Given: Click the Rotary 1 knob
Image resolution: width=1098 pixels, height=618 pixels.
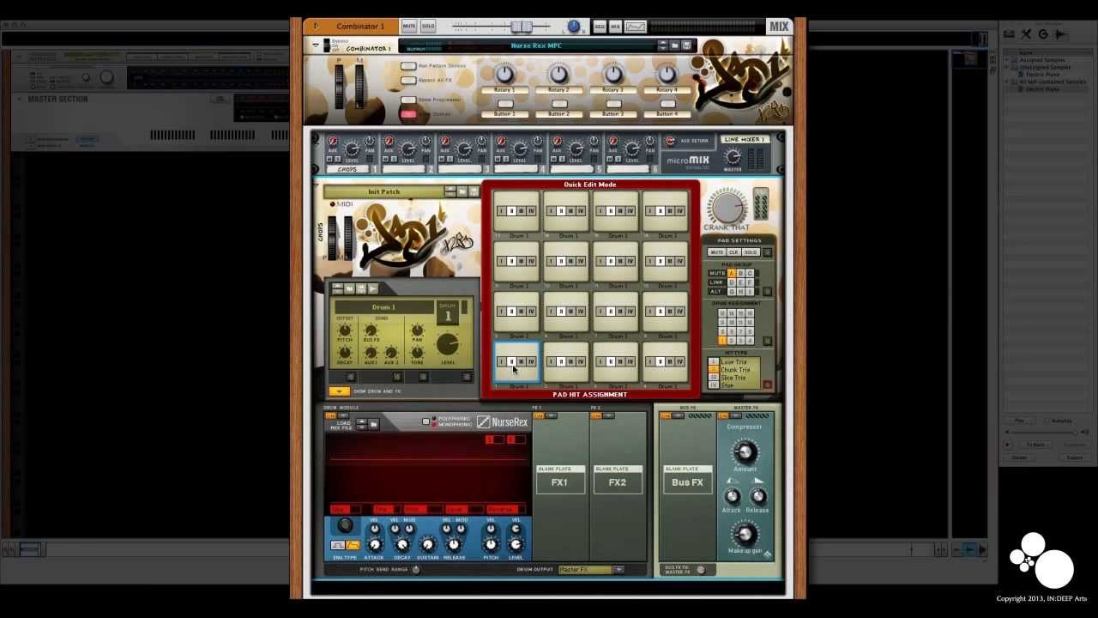Looking at the screenshot, I should 504,74.
